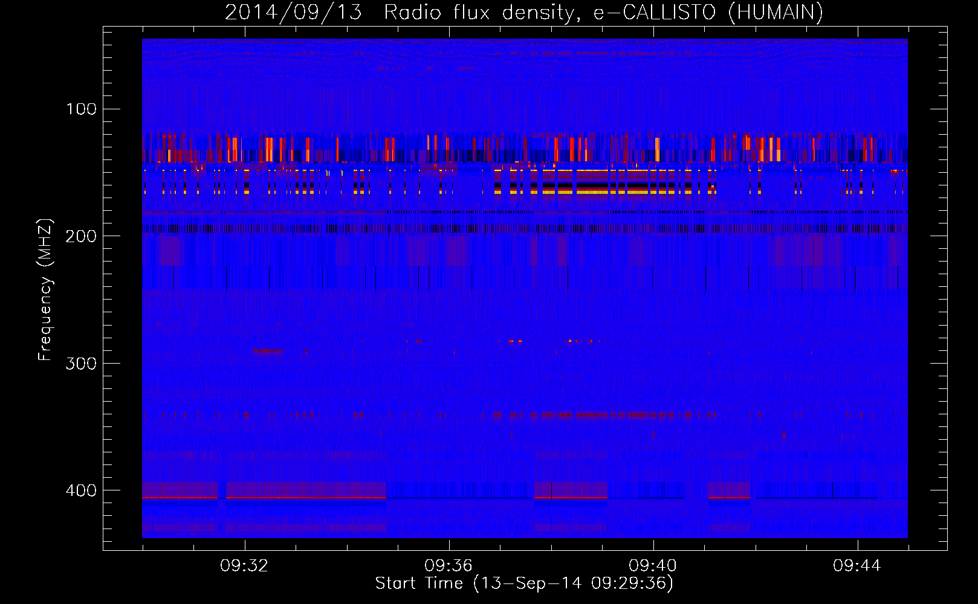978x604 pixels.
Task: Click the 400 frequency tick label
Action: pos(81,490)
